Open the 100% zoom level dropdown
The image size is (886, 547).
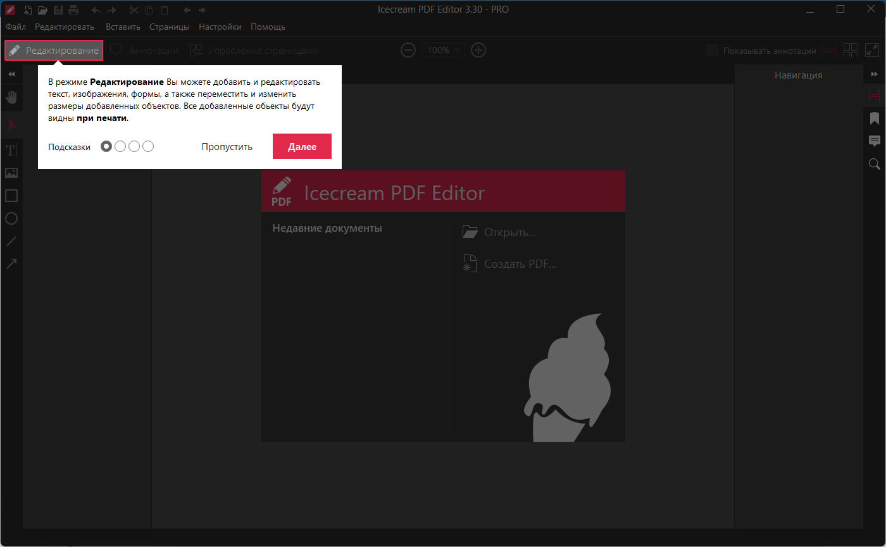click(x=443, y=51)
